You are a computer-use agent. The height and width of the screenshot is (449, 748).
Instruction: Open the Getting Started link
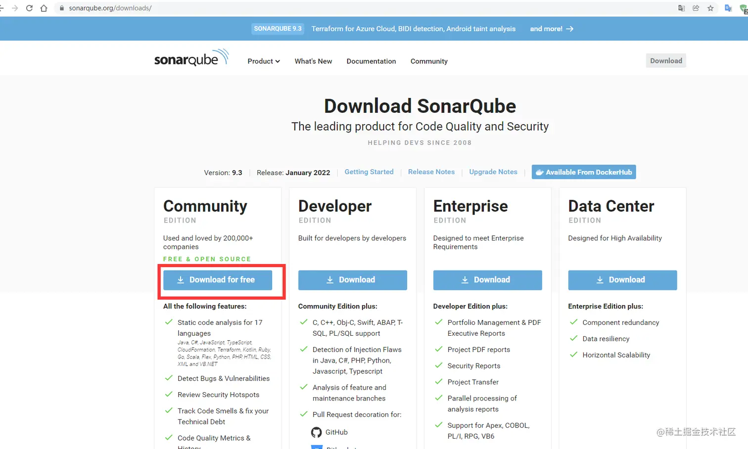[x=369, y=172]
